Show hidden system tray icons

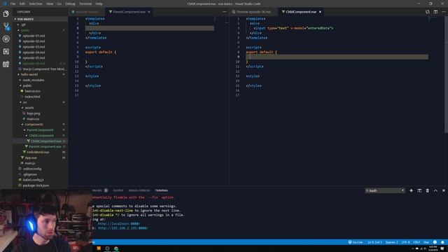tap(412, 249)
